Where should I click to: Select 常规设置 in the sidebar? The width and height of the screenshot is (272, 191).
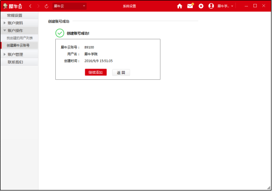[19, 16]
